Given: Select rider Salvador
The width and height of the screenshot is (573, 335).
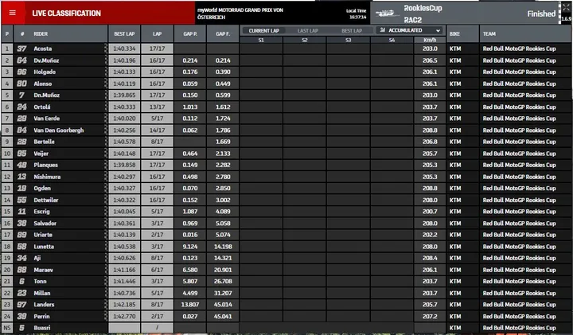Looking at the screenshot, I should (x=45, y=224).
